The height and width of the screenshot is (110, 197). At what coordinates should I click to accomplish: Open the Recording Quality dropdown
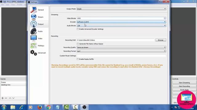(121, 47)
